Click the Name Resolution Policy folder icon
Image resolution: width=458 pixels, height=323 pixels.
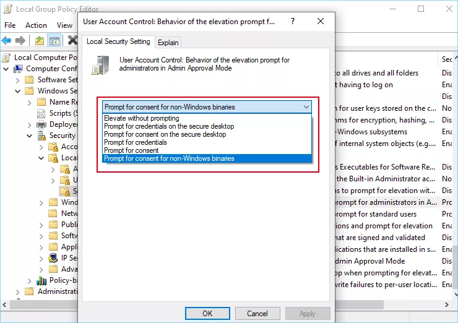41,102
